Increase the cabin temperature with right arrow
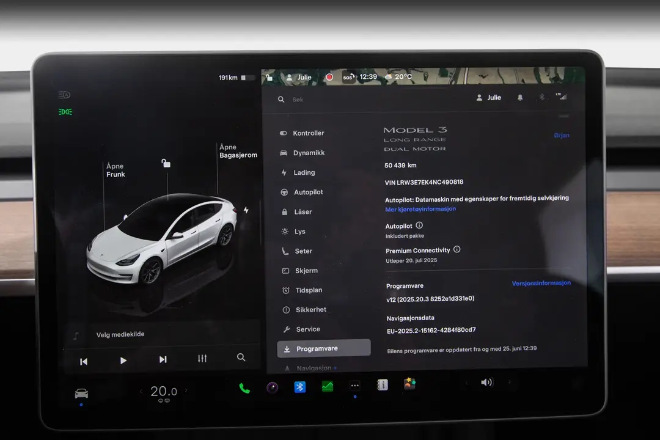Viewport: 660px width, 440px height. pyautogui.click(x=186, y=391)
